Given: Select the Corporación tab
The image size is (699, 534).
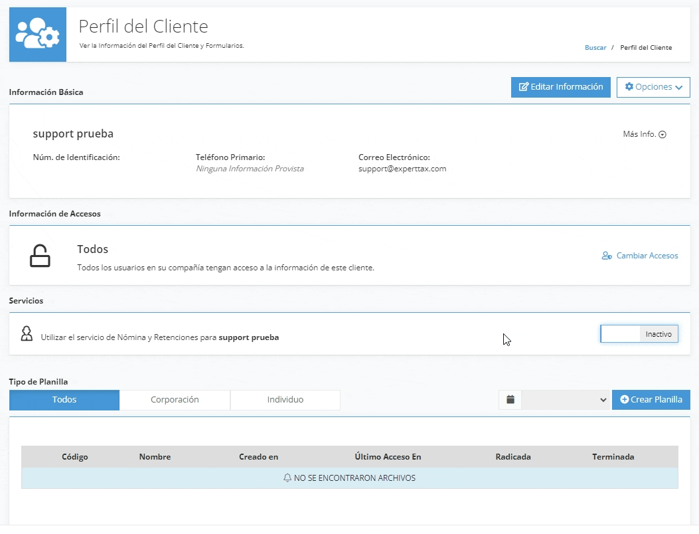Looking at the screenshot, I should coord(175,400).
